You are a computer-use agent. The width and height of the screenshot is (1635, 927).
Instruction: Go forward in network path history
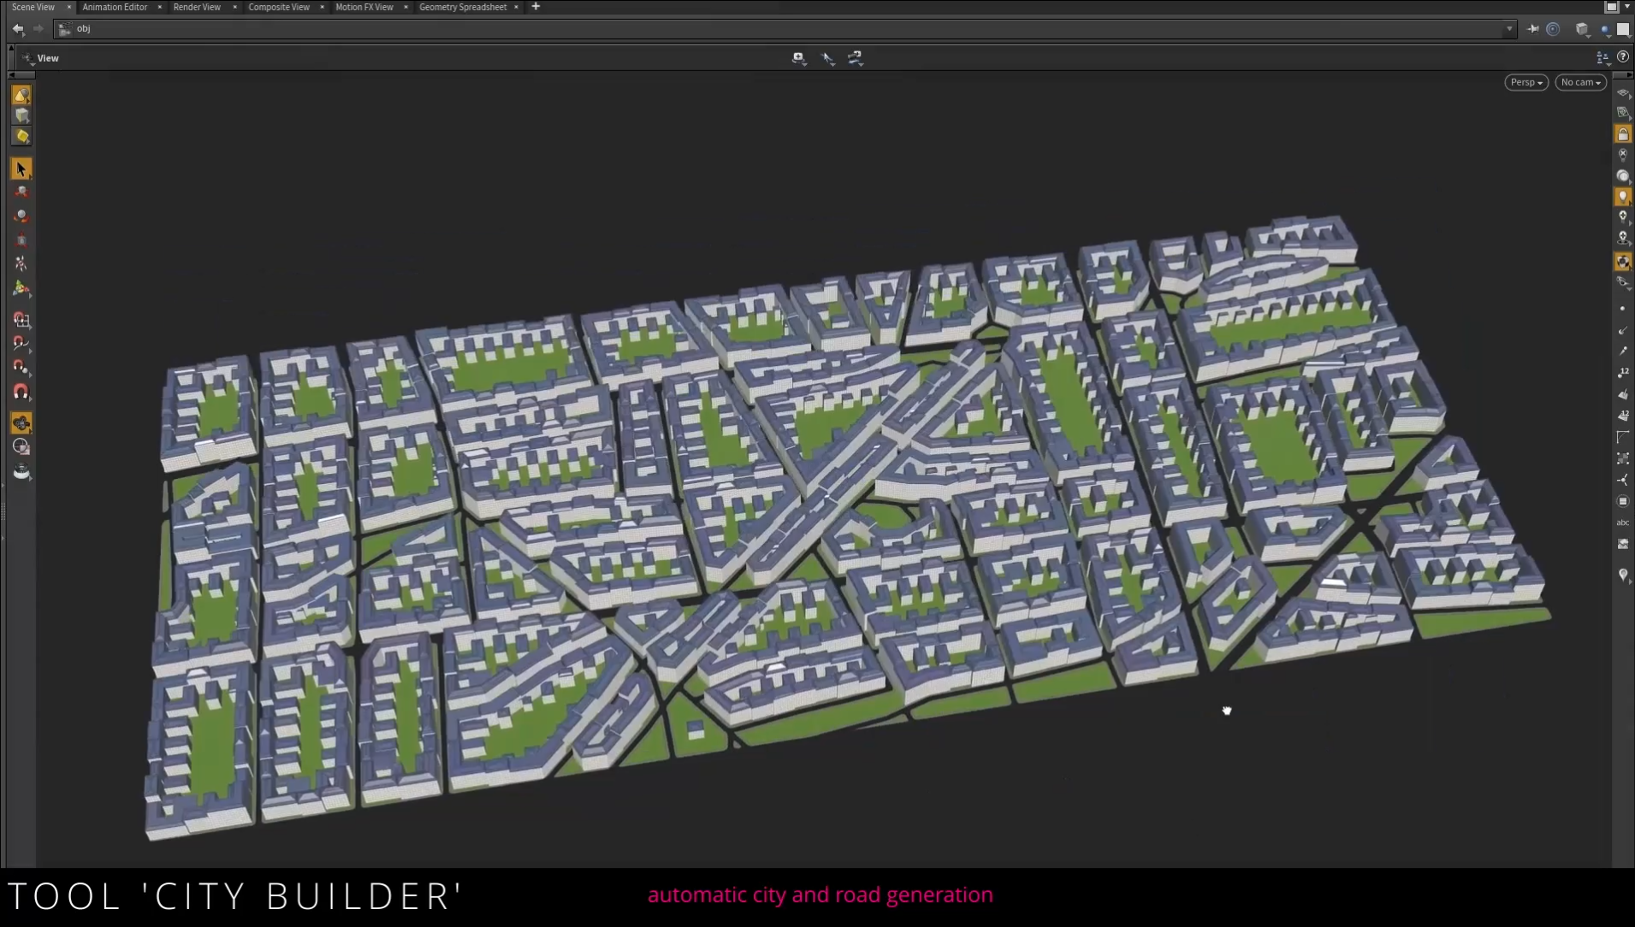coord(39,29)
